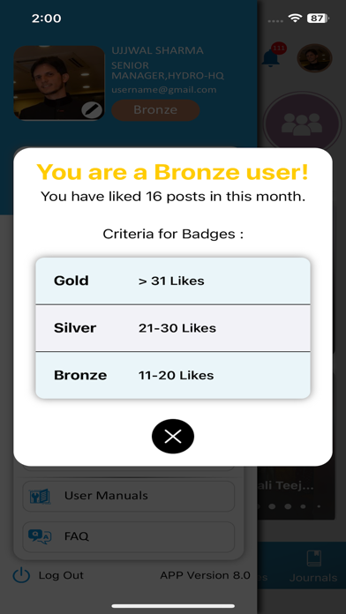
Task: Select the Bronze 11-20 Likes row
Action: tap(173, 375)
